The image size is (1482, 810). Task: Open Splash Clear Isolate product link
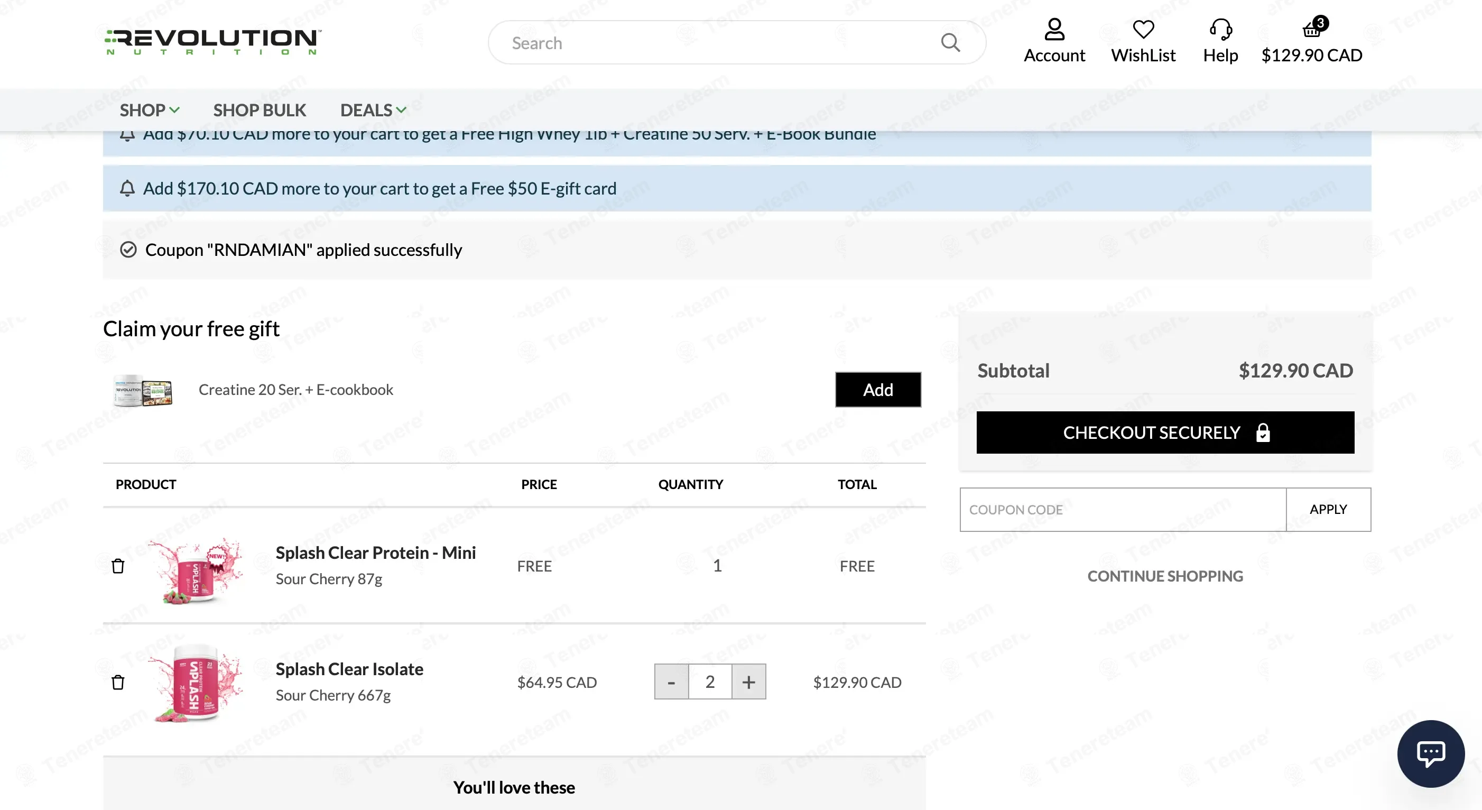point(349,669)
